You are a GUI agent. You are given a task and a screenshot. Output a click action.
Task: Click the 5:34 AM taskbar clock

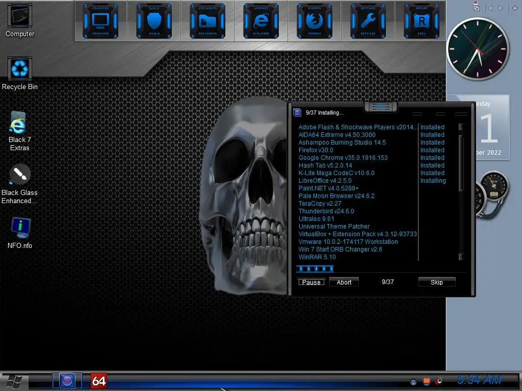coord(479,380)
